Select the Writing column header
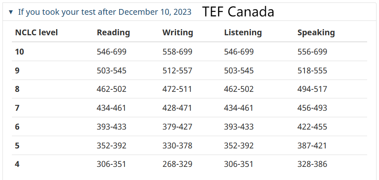This screenshot has width=379, height=180. click(178, 32)
